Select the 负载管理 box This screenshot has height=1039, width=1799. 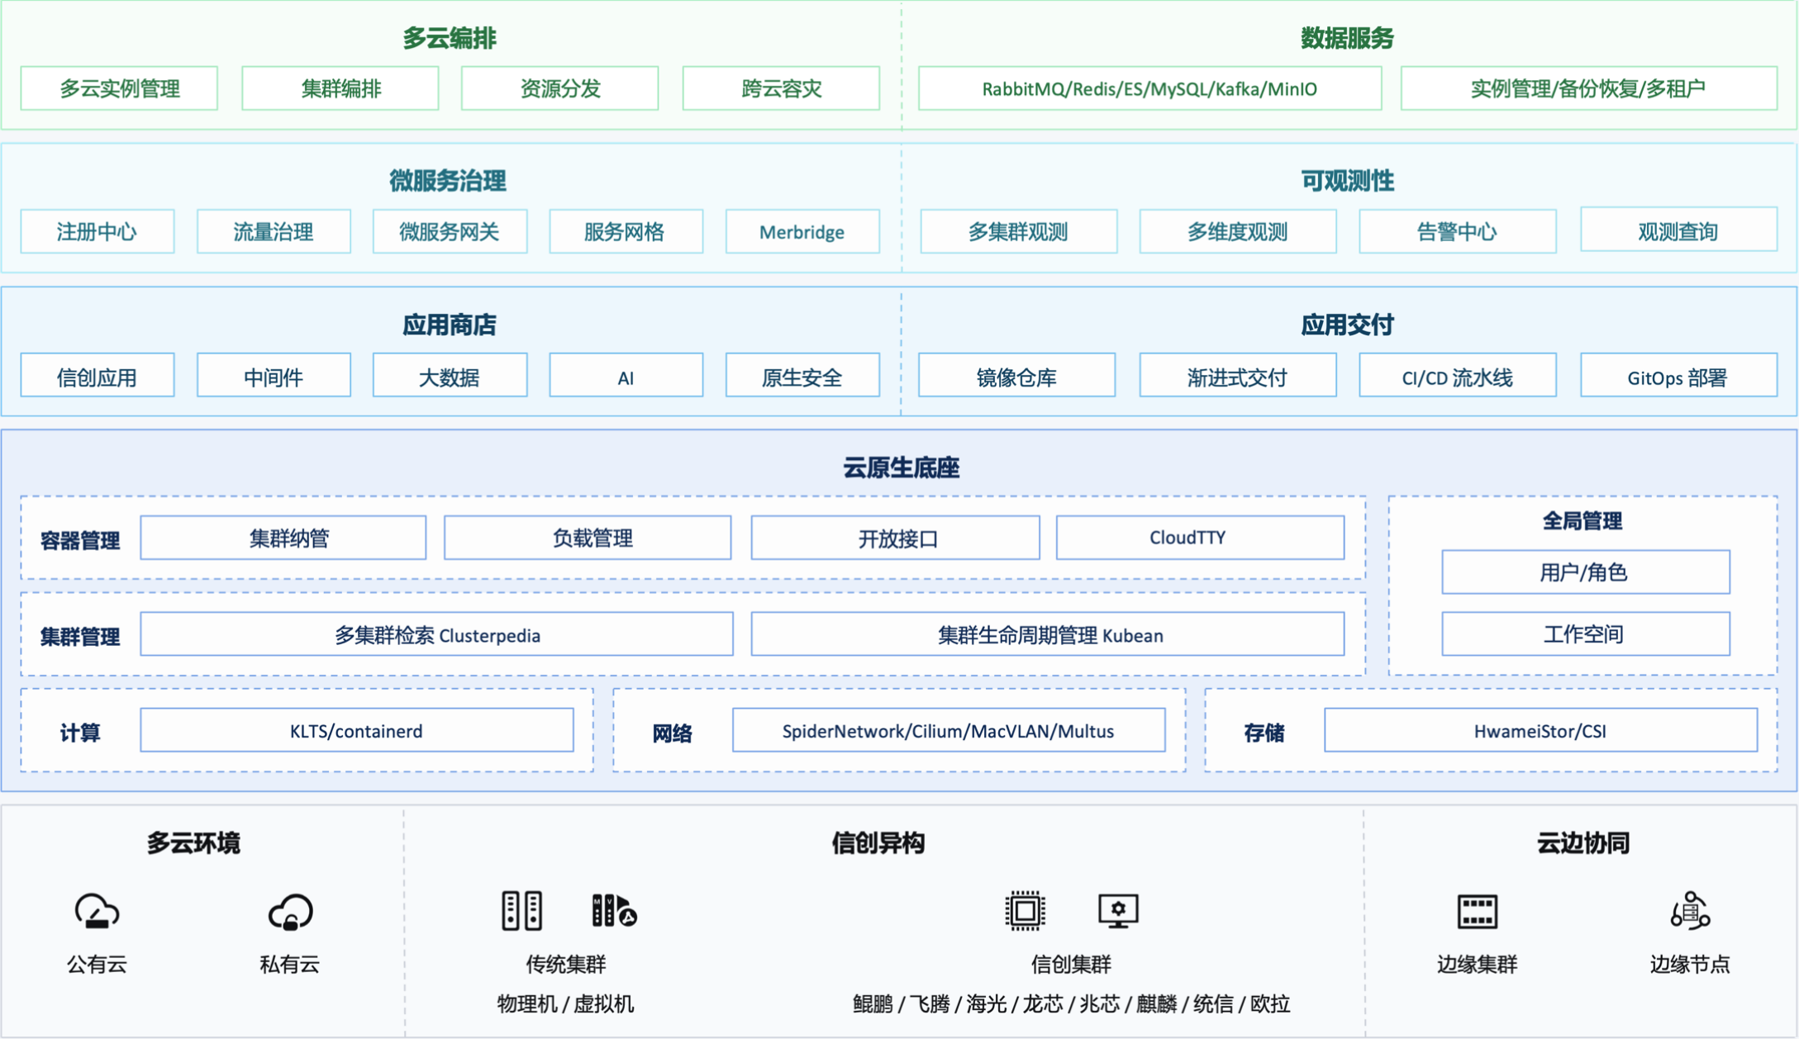[x=588, y=538]
